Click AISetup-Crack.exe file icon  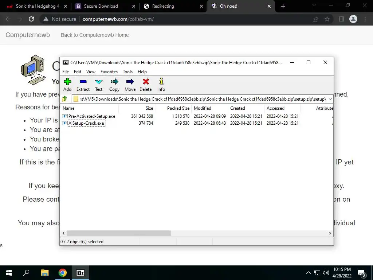pos(65,123)
